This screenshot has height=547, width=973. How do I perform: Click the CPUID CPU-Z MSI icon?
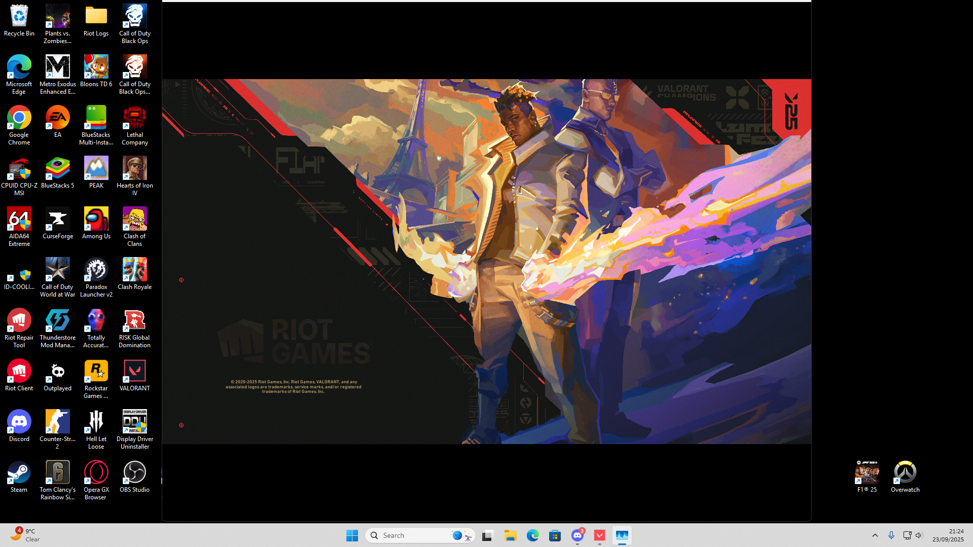[x=19, y=176]
